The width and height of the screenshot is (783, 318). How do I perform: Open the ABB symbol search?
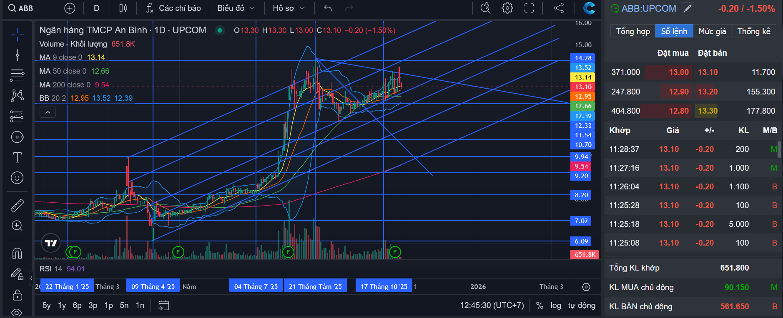pos(21,8)
